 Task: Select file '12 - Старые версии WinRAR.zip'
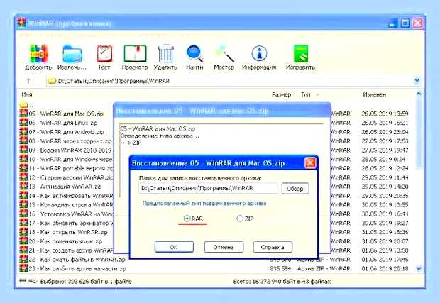click(x=71, y=177)
